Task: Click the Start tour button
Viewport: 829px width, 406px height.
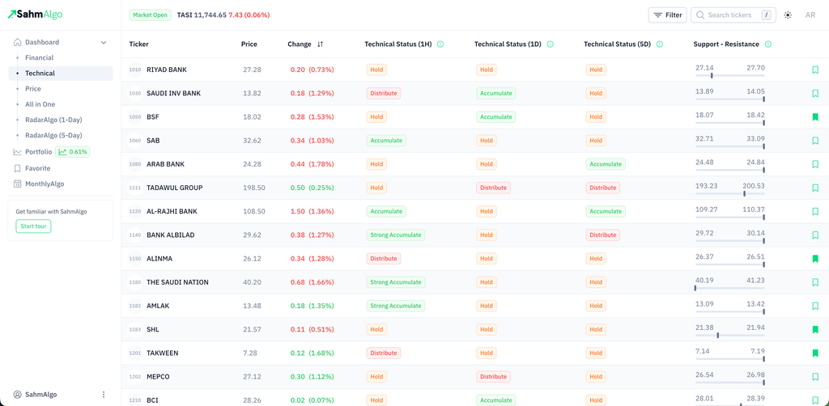Action: 33,226
